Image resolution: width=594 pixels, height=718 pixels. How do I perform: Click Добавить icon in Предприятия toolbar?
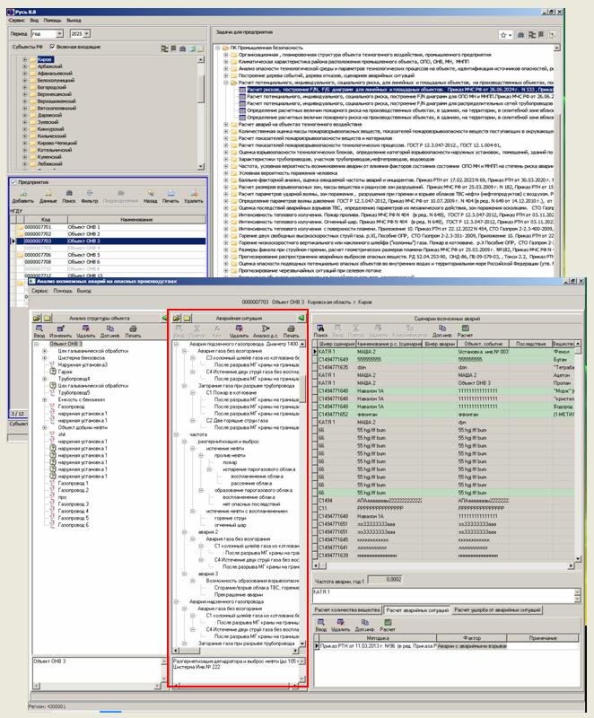click(23, 193)
